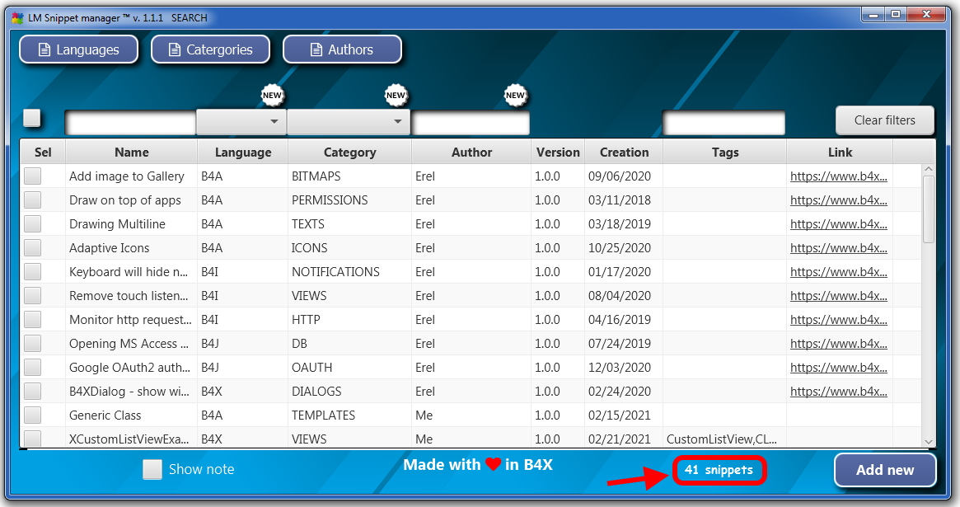Click the Clear filters button
Viewport: 960px width, 507px height.
pos(885,120)
